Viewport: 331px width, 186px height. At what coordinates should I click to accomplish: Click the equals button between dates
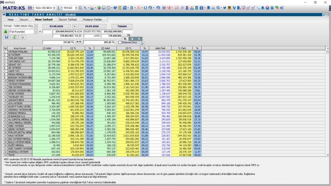(74, 26)
